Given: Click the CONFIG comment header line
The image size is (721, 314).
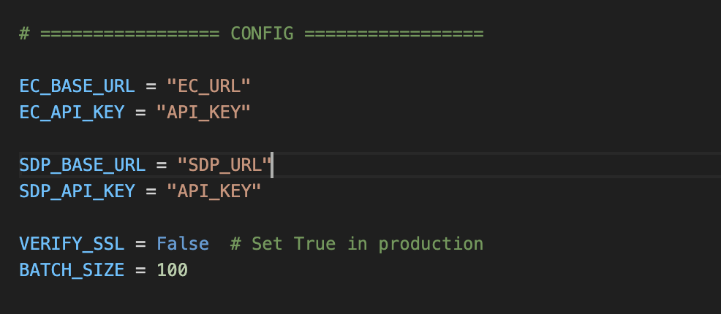Looking at the screenshot, I should coord(251,34).
